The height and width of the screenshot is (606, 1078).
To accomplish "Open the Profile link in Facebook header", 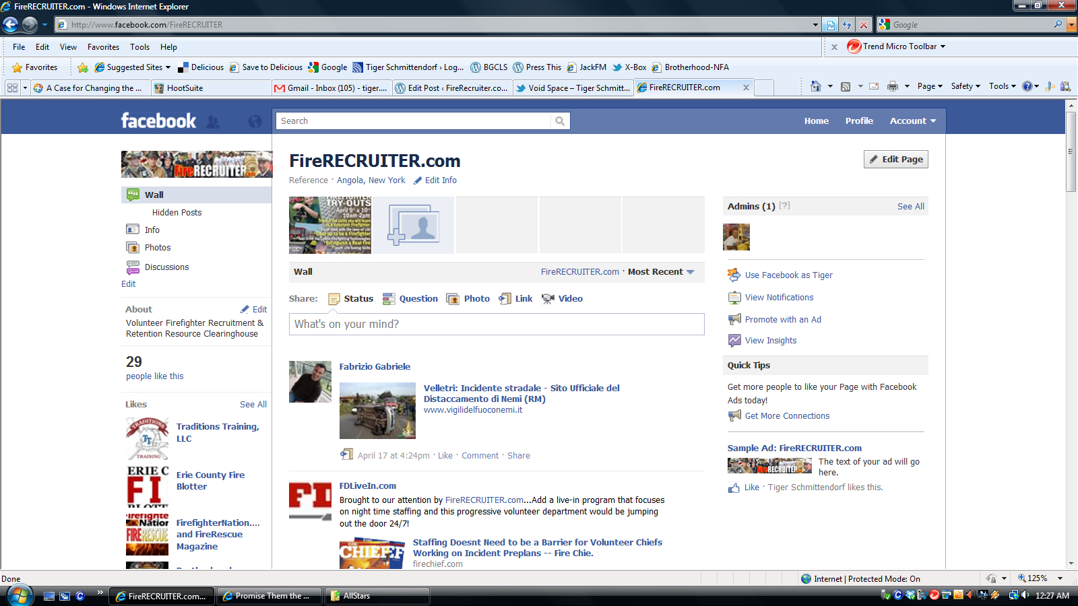I will tap(859, 121).
